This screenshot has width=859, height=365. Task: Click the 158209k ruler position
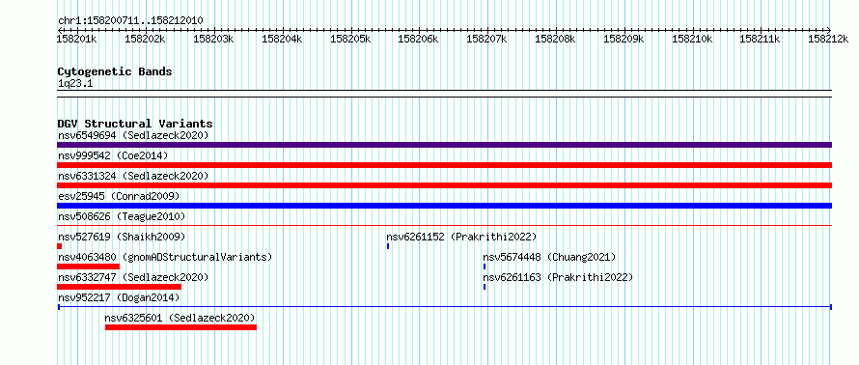[623, 39]
